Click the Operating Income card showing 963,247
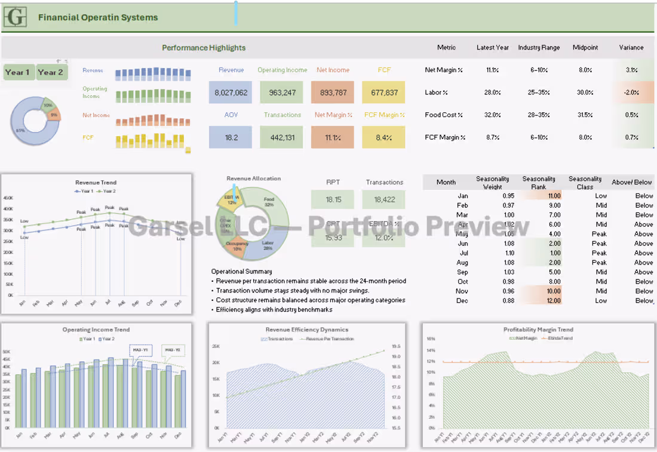The image size is (657, 452). click(x=281, y=92)
